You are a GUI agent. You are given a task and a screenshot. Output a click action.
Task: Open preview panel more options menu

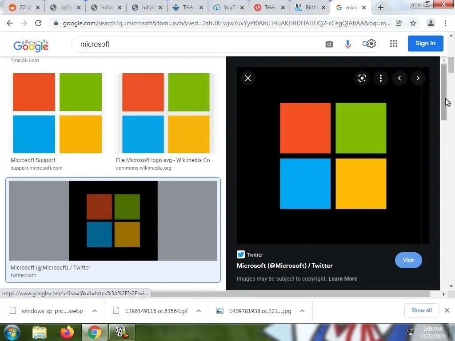click(x=381, y=78)
